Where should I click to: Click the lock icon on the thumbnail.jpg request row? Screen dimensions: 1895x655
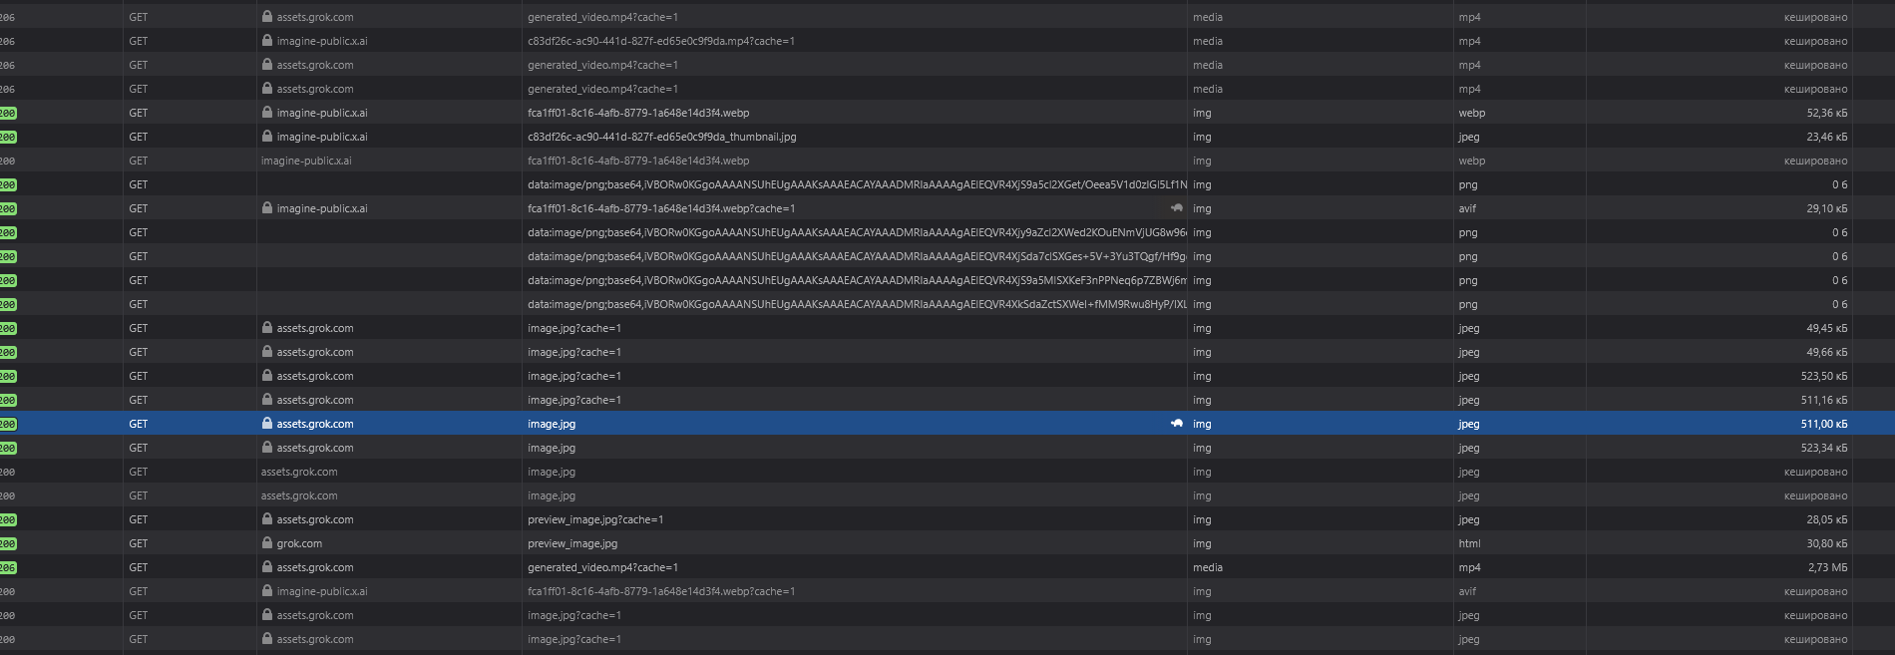(267, 137)
